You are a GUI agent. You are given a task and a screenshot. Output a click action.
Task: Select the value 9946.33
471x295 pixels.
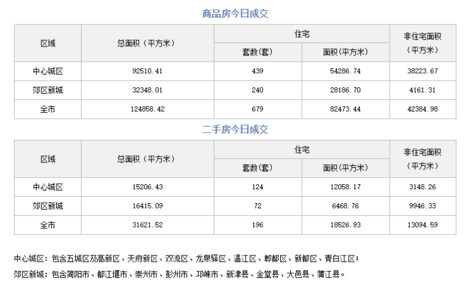tap(423, 206)
